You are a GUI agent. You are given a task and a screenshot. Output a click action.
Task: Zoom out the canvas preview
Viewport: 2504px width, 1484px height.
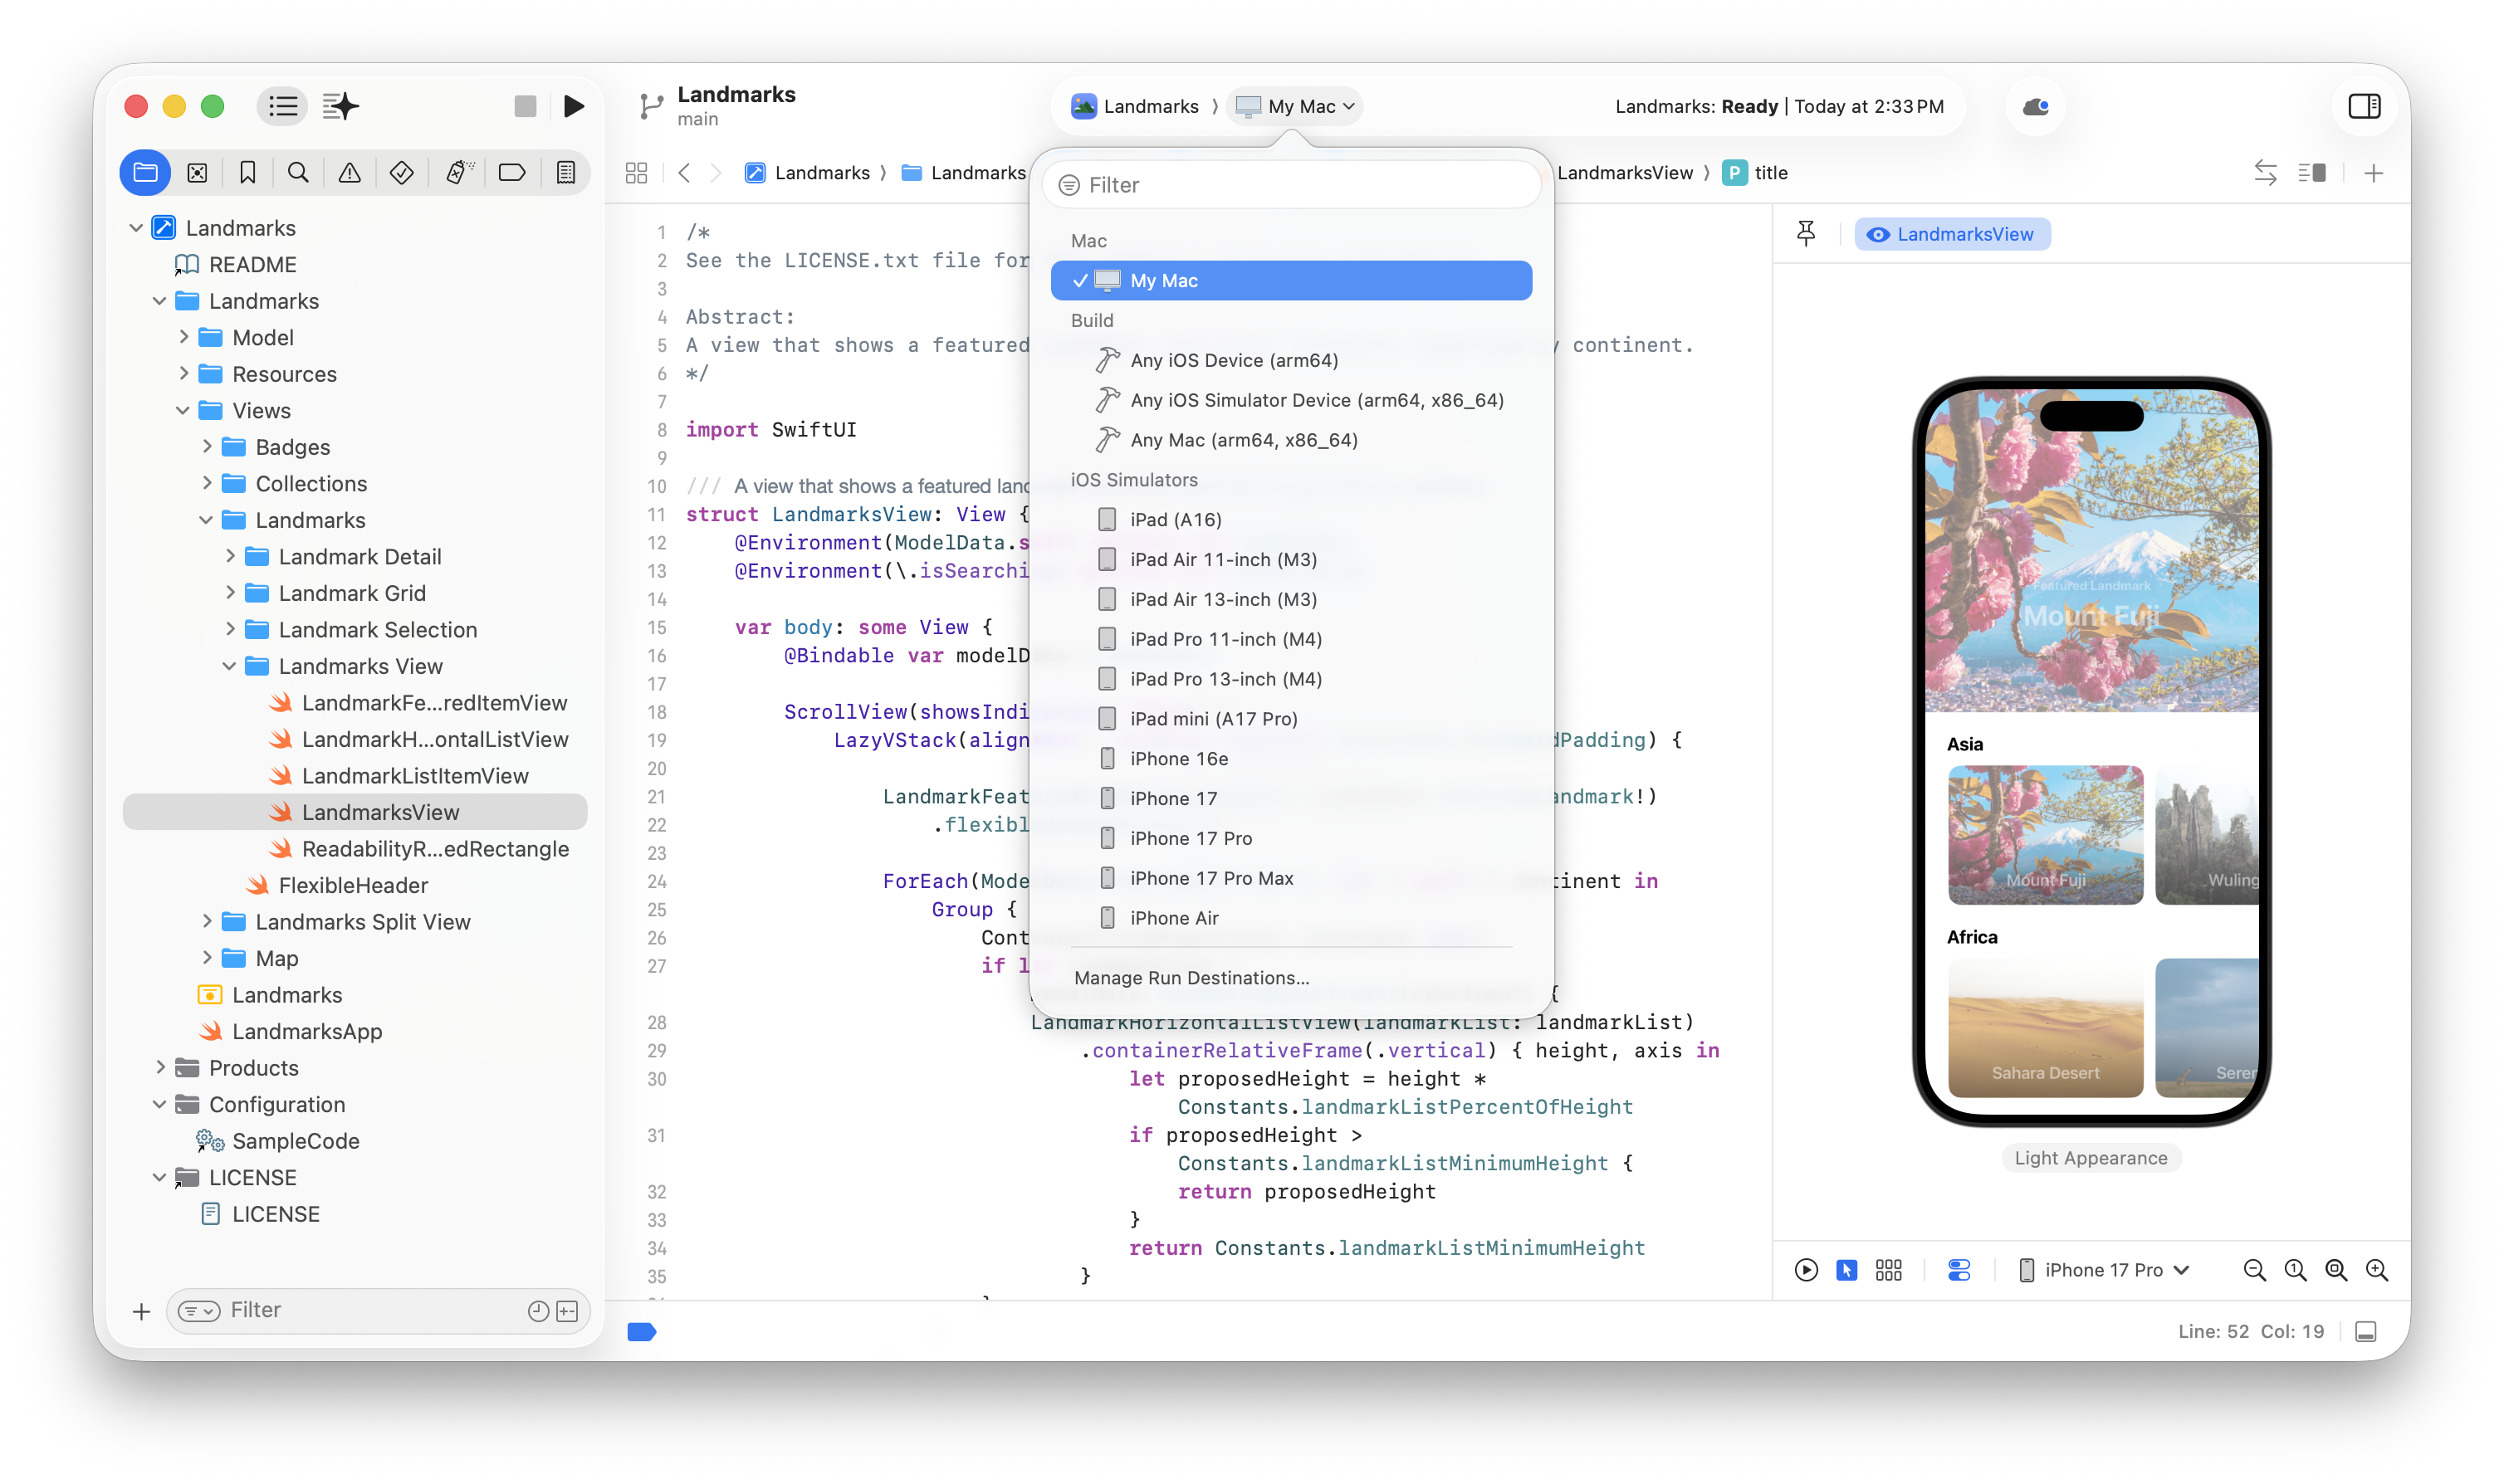coord(2255,1270)
